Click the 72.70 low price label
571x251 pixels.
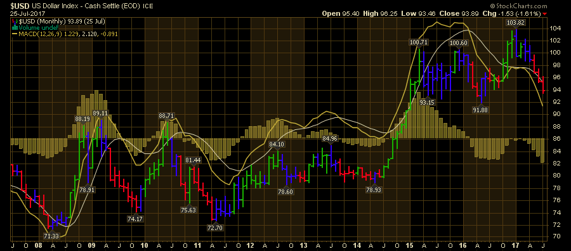(x=215, y=228)
